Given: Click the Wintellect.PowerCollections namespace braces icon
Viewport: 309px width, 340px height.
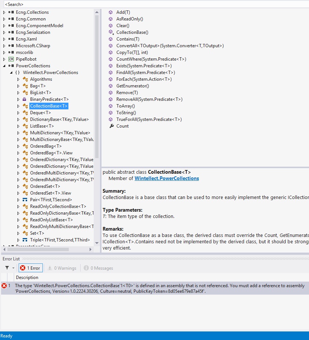Looking at the screenshot, I should (x=17, y=73).
